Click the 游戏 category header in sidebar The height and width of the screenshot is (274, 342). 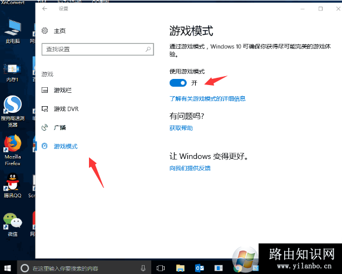click(47, 74)
